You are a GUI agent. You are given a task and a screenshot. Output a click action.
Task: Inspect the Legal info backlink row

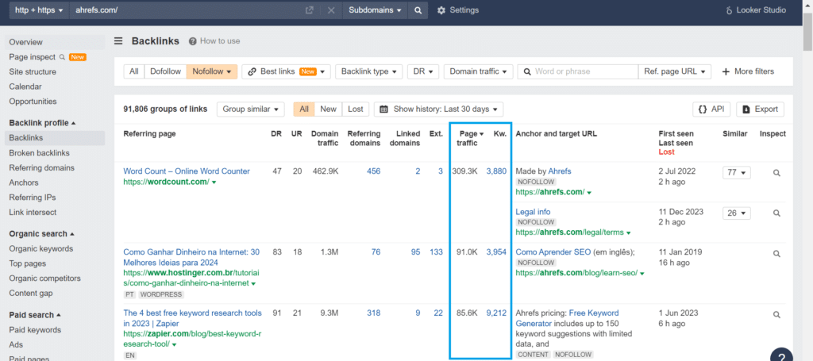point(776,213)
